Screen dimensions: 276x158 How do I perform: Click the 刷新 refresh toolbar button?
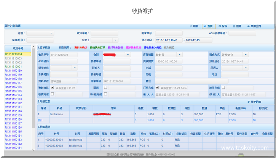point(194,26)
